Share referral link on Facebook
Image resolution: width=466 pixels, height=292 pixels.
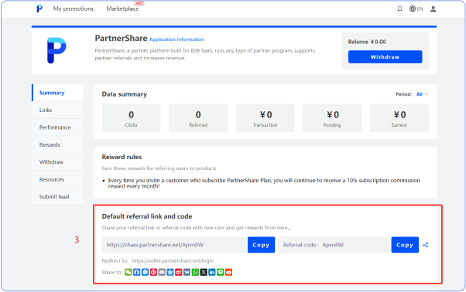(x=136, y=272)
